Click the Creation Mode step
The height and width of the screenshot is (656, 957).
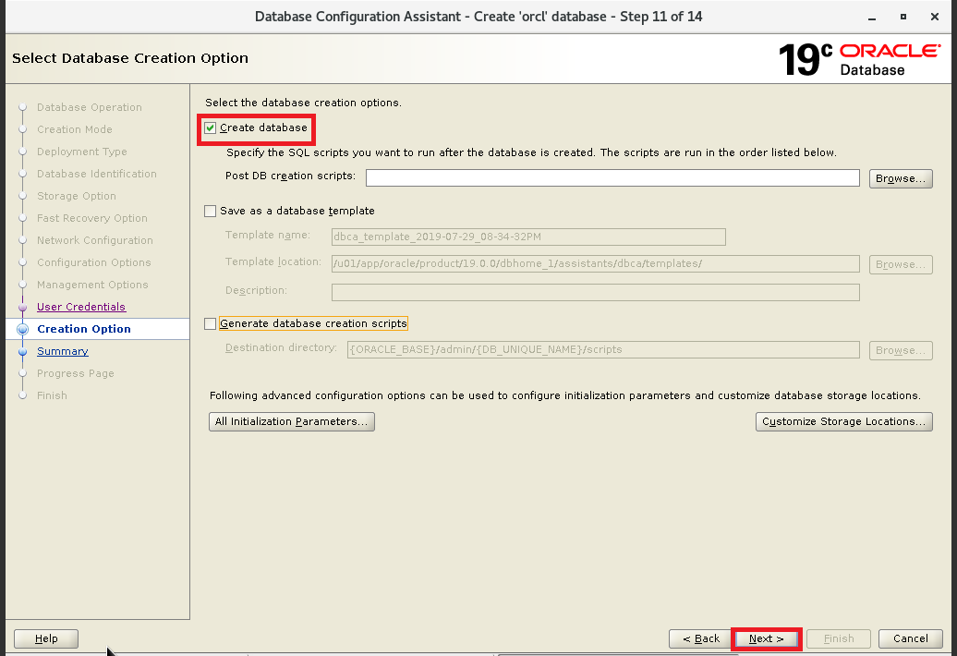(75, 129)
